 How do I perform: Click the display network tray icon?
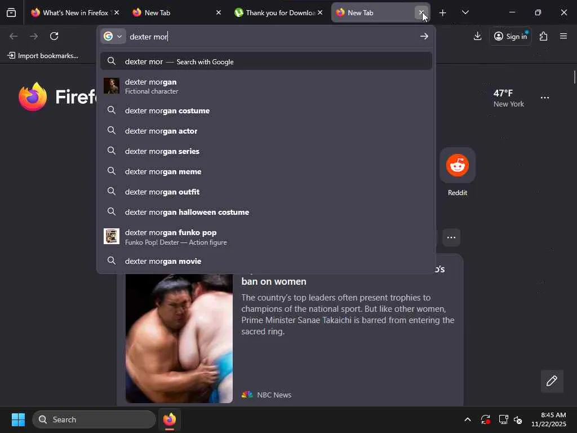503,419
